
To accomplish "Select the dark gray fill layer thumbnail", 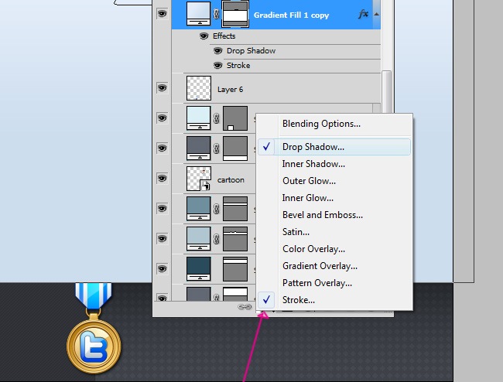I will (x=199, y=148).
